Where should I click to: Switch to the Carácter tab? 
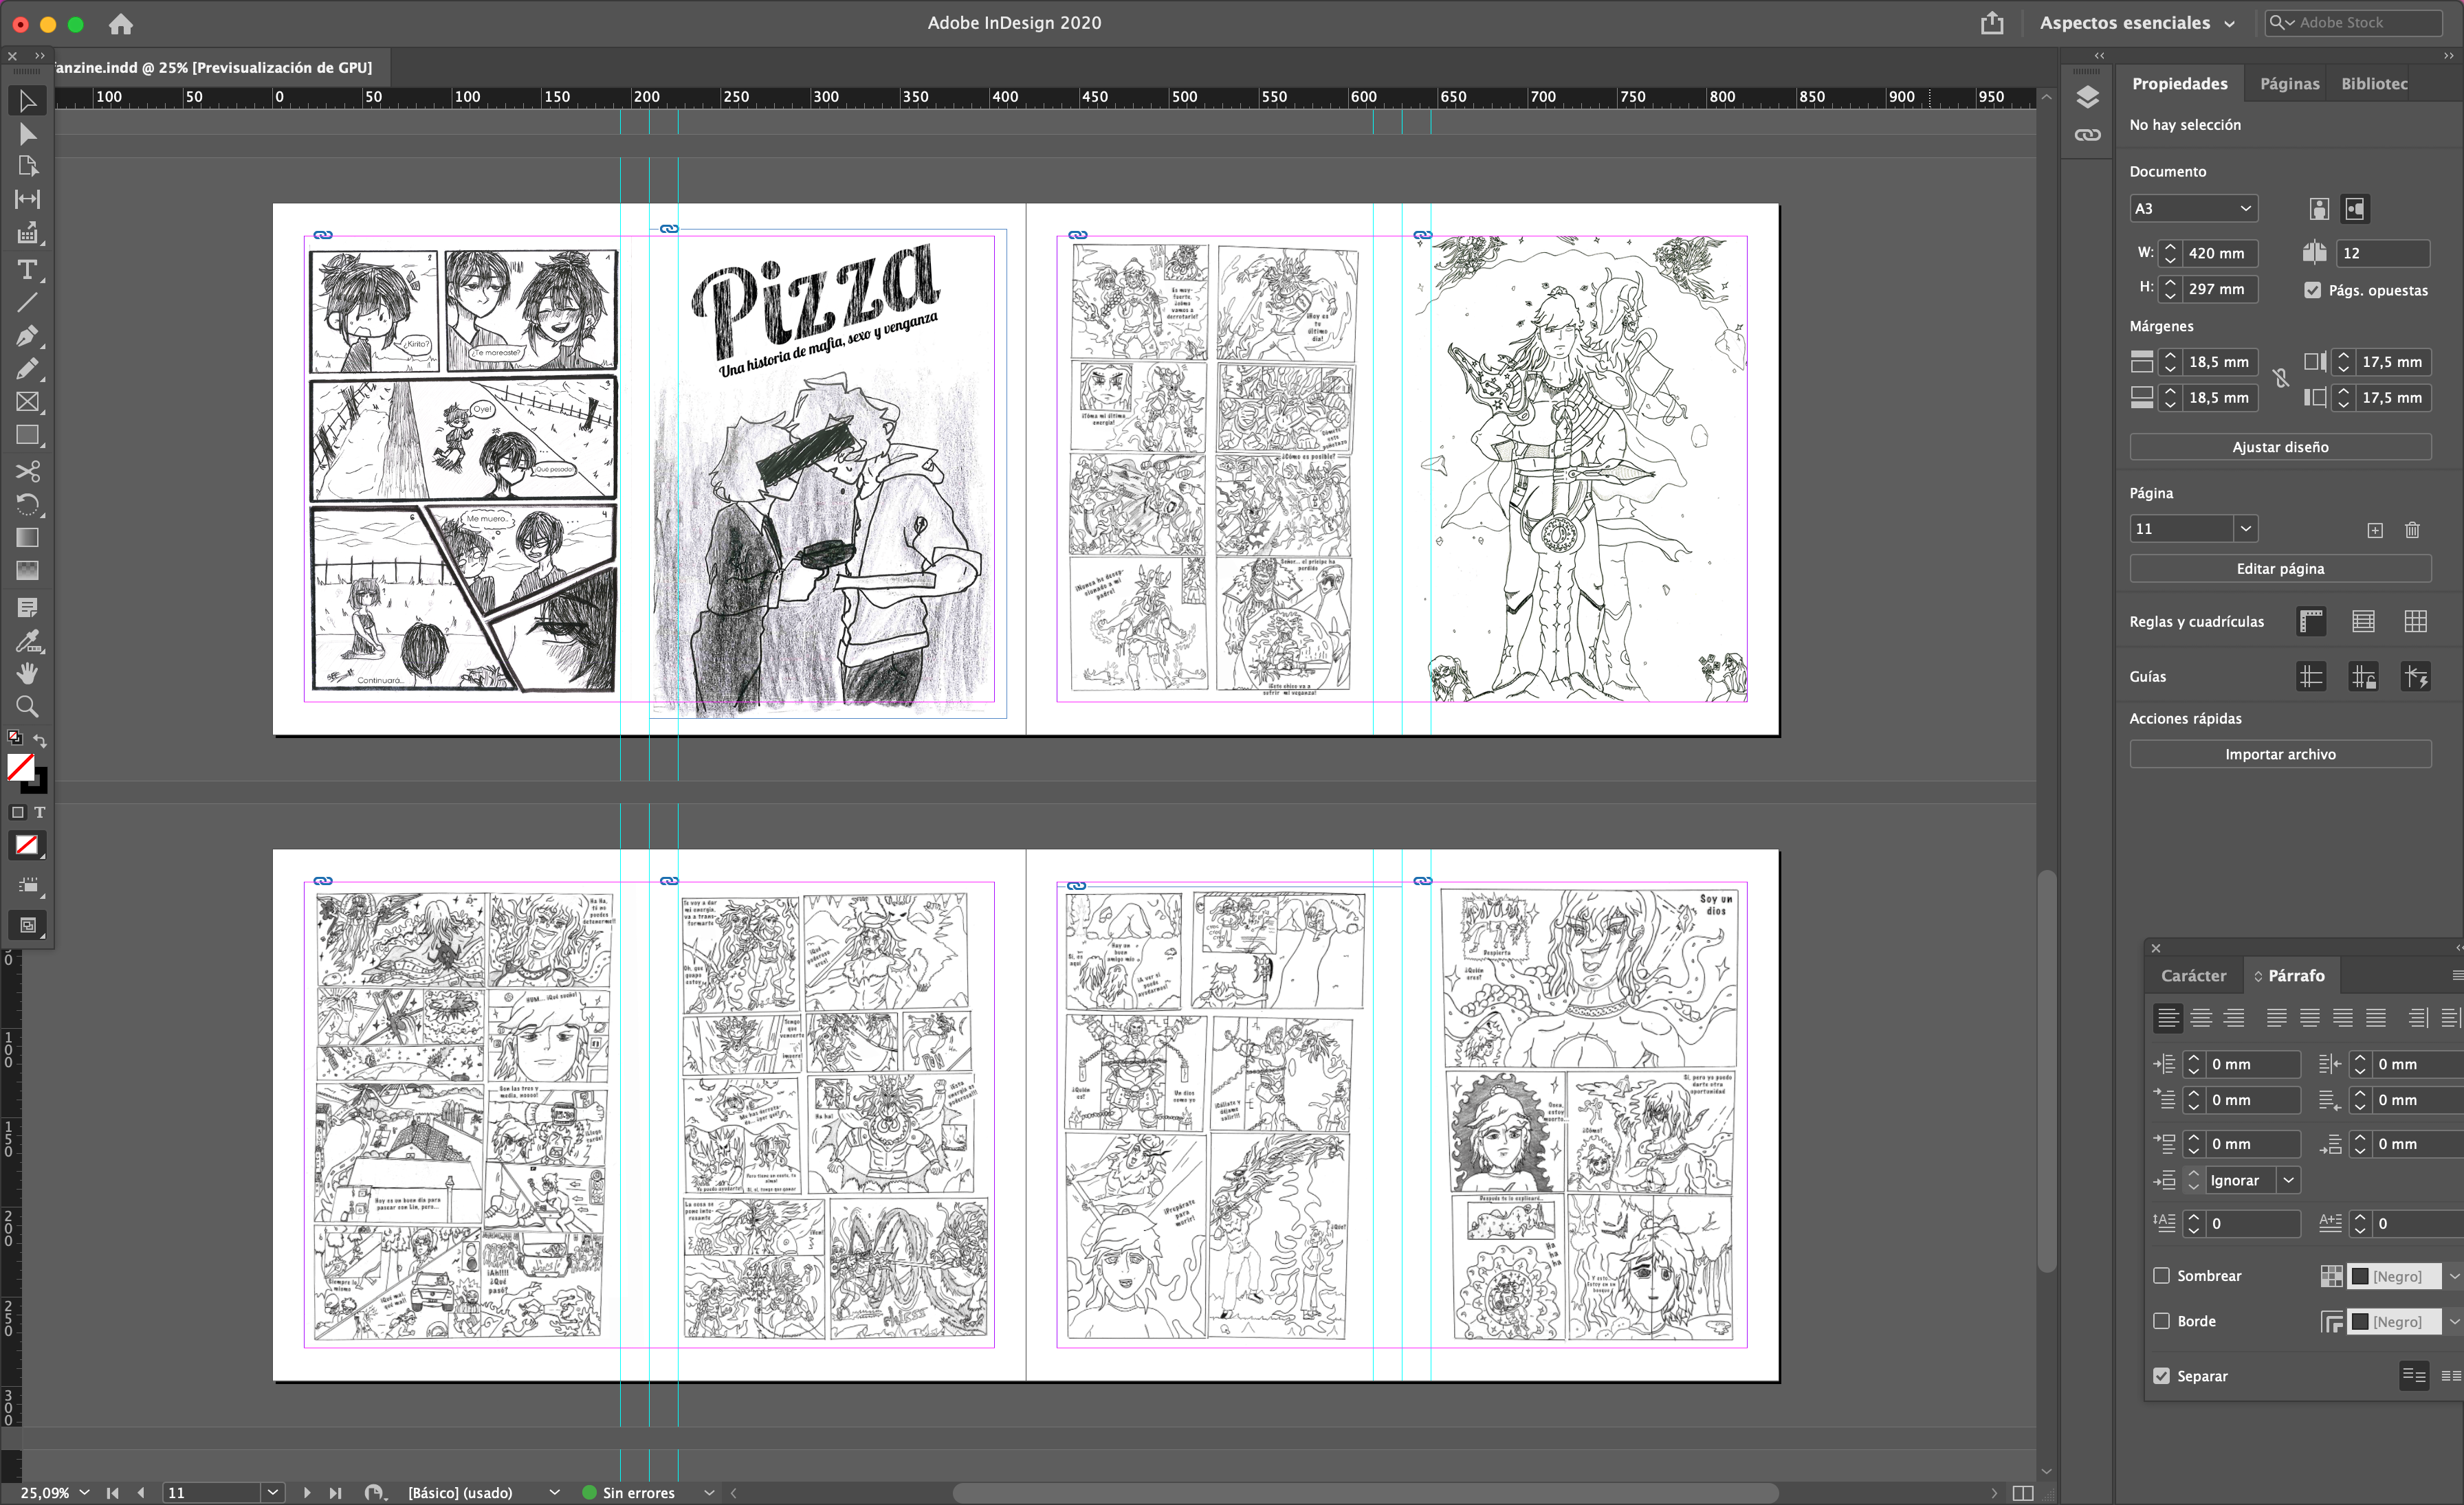2193,975
